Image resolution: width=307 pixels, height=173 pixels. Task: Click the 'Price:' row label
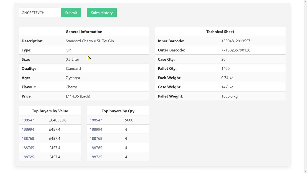coord(27,96)
